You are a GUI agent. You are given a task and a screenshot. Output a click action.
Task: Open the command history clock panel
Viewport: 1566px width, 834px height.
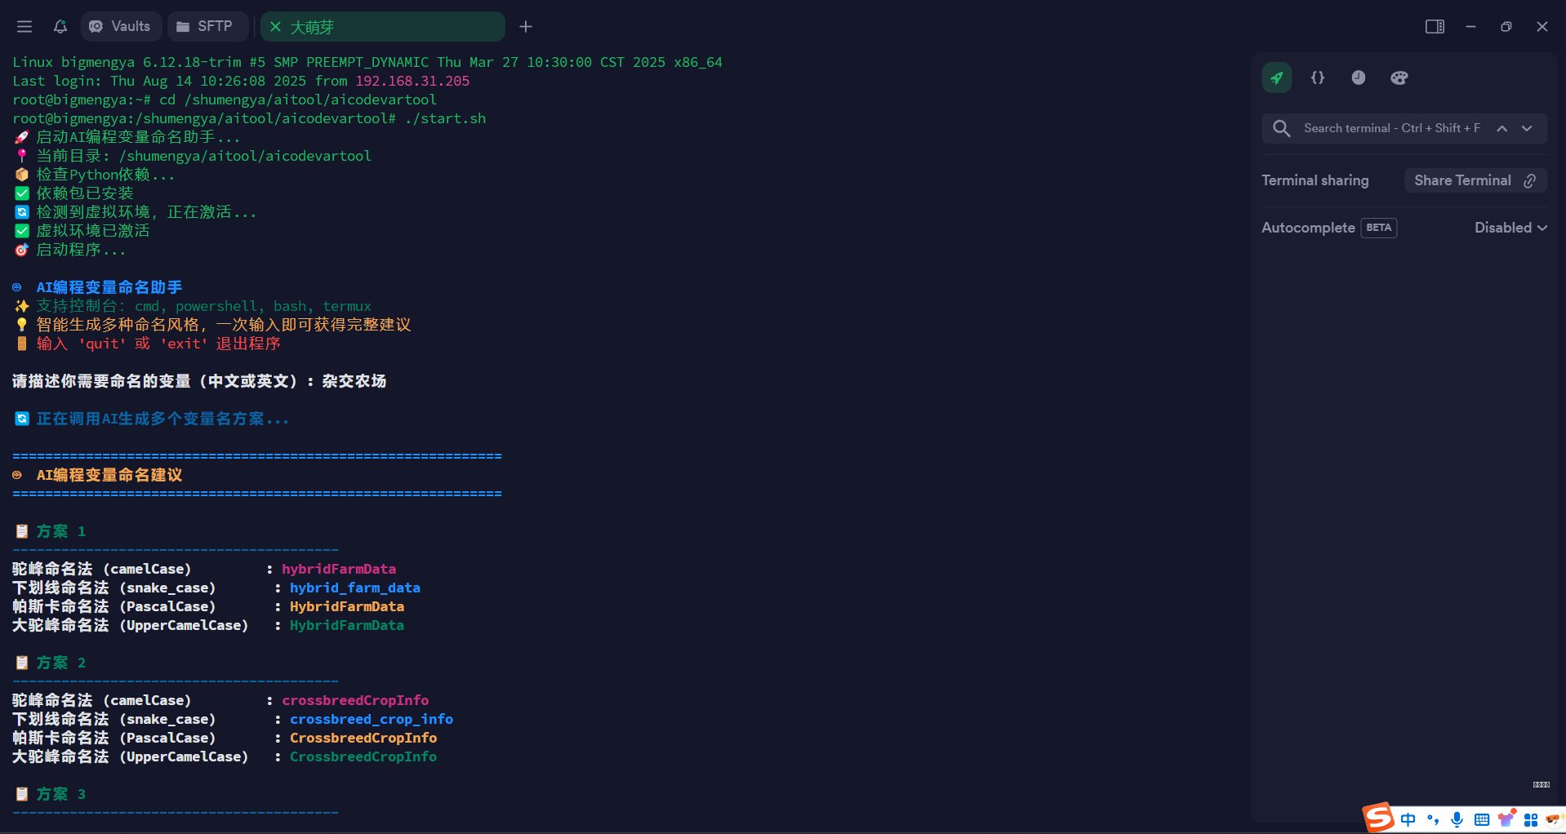[1358, 78]
